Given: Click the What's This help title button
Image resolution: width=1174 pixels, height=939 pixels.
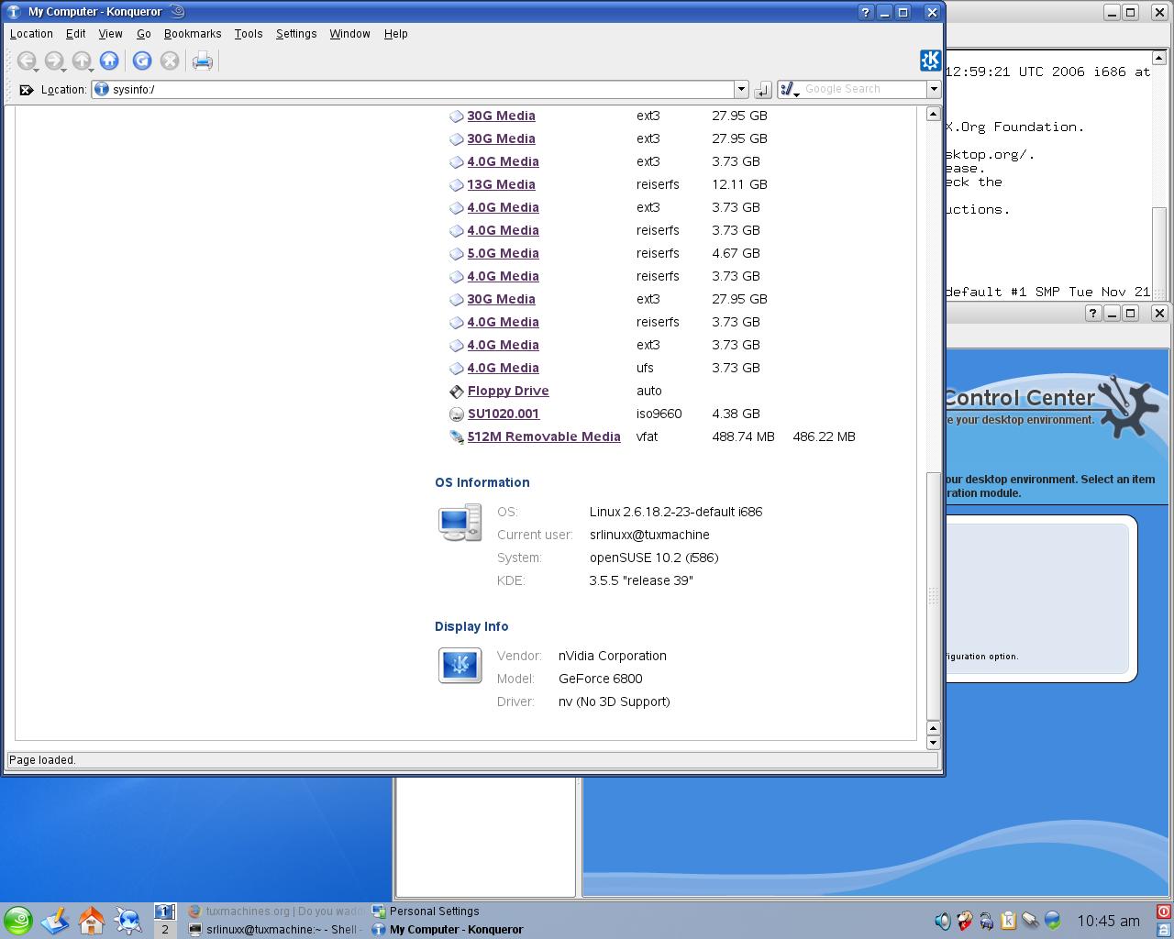Looking at the screenshot, I should [866, 12].
